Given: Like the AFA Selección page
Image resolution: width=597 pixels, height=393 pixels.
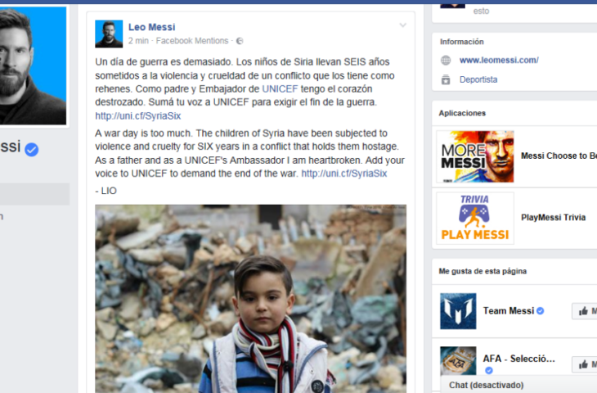Looking at the screenshot, I should [x=585, y=364].
